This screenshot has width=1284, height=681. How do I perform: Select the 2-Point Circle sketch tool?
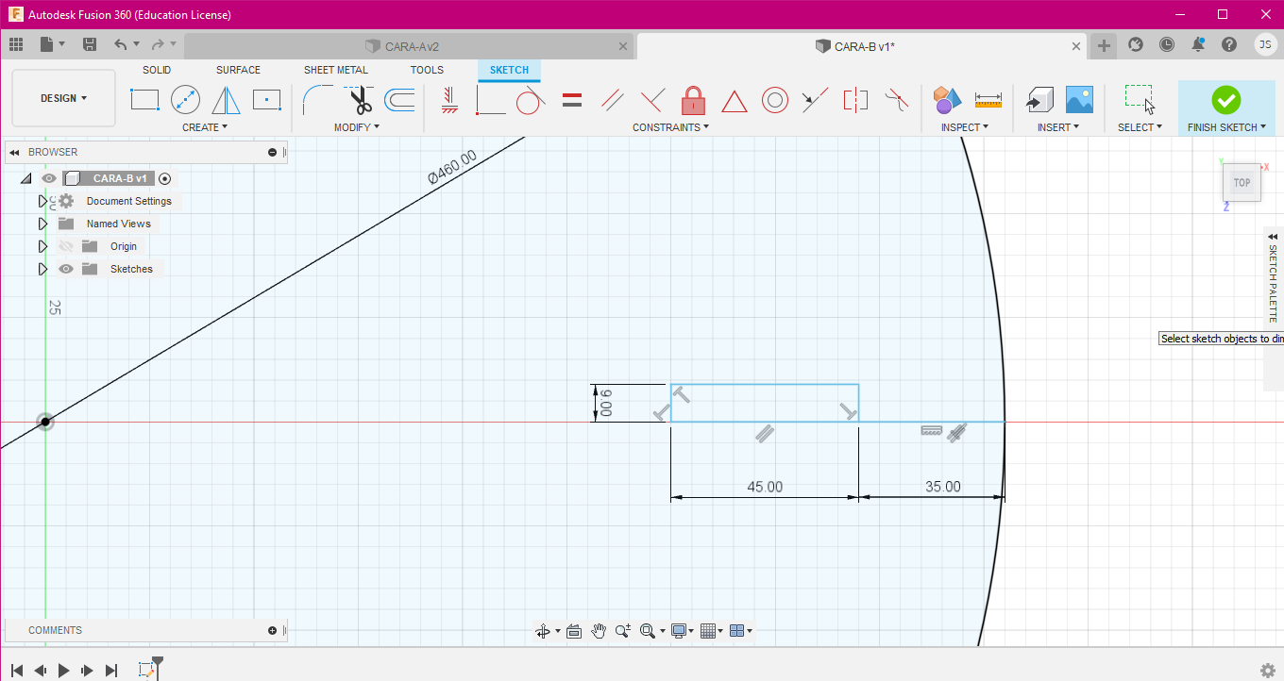(185, 99)
